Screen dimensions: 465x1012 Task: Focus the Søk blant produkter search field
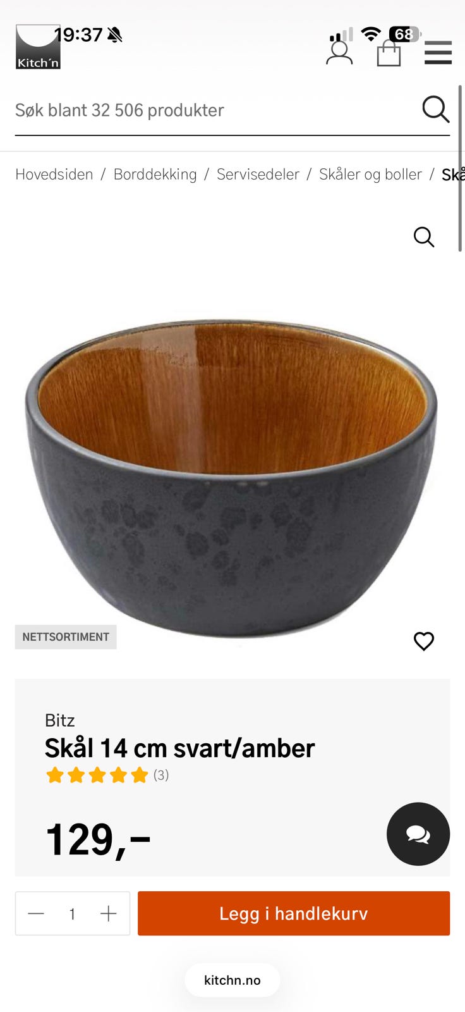[x=215, y=110]
